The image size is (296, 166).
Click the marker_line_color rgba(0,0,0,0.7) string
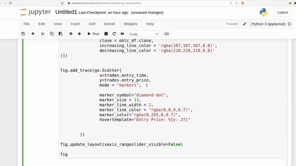(x=169, y=110)
